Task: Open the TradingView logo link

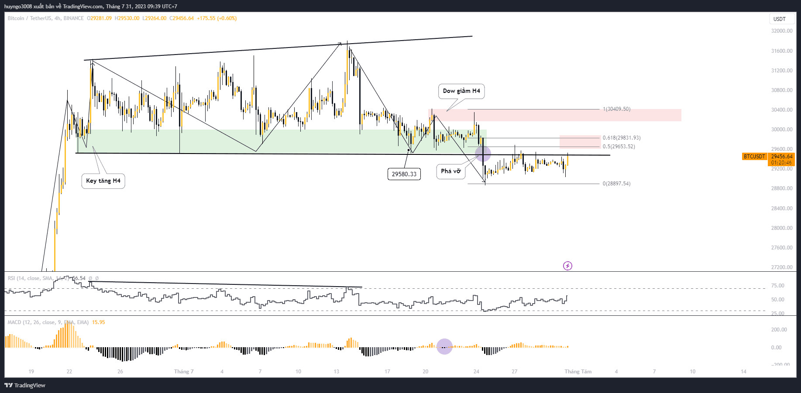Action: click(x=25, y=385)
